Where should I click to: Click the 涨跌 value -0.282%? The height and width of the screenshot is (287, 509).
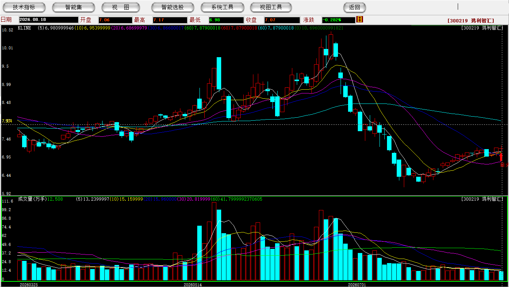[x=338, y=20]
